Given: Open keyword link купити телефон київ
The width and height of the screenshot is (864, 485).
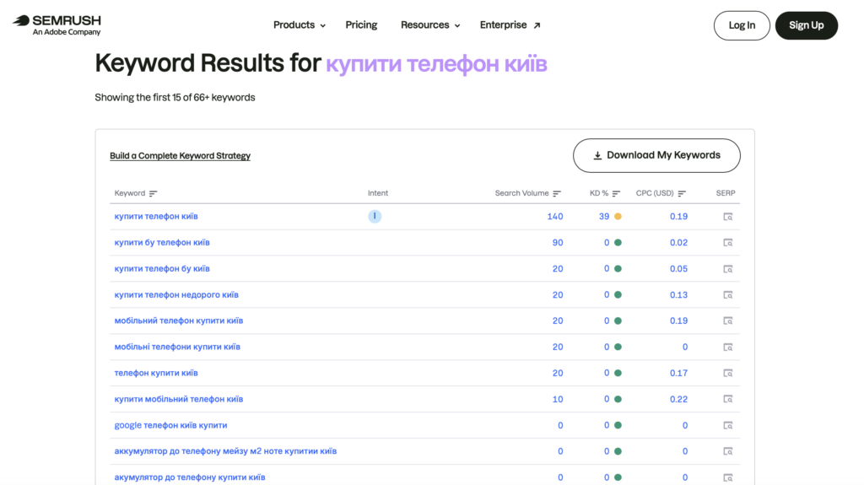Looking at the screenshot, I should [156, 216].
